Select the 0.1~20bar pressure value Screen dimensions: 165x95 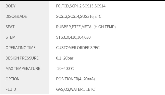[65, 58]
